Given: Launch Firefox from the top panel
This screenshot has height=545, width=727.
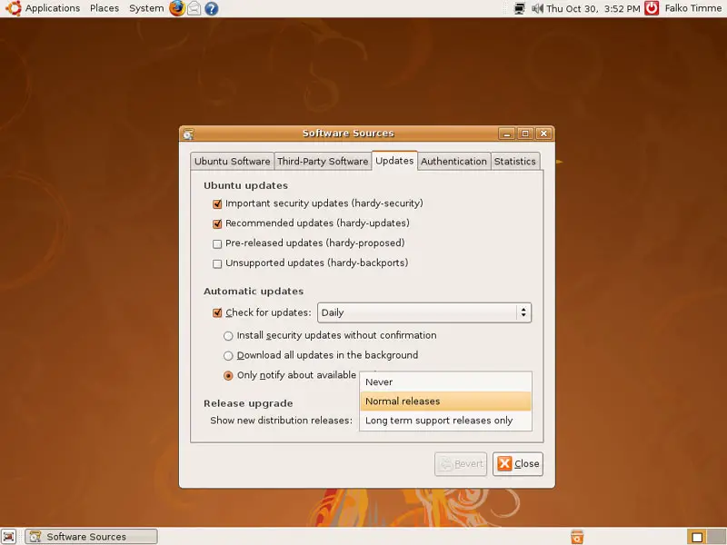Looking at the screenshot, I should pyautogui.click(x=176, y=8).
